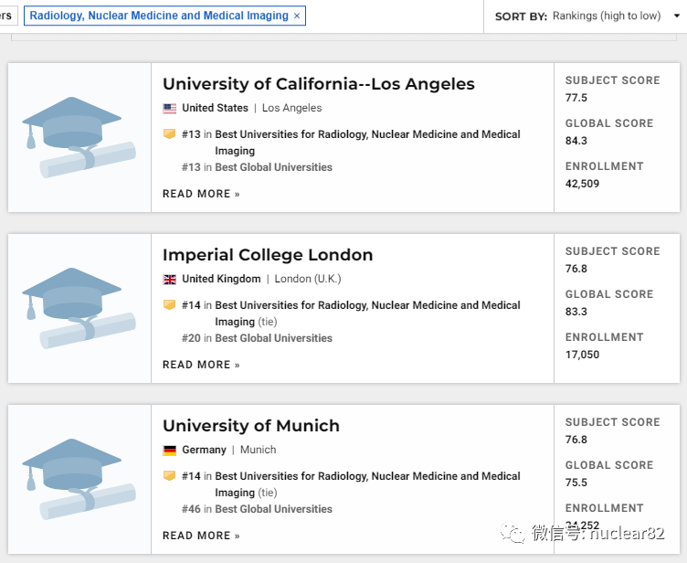
Task: Click Read More under University of Munich
Action: 201,536
